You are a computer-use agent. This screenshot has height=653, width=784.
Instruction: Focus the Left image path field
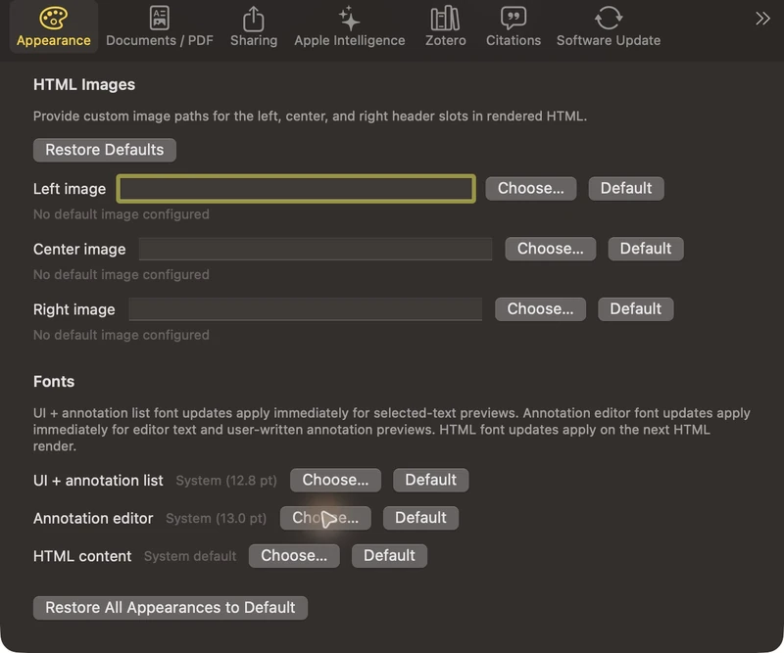tap(296, 188)
